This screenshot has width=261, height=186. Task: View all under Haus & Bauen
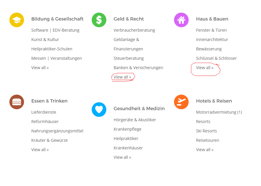204,68
